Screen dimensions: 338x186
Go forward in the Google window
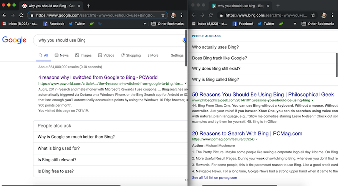pos(13,15)
